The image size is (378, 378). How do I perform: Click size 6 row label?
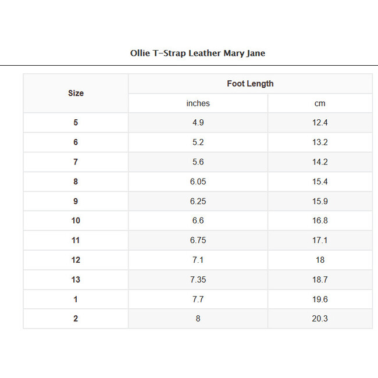tap(76, 142)
